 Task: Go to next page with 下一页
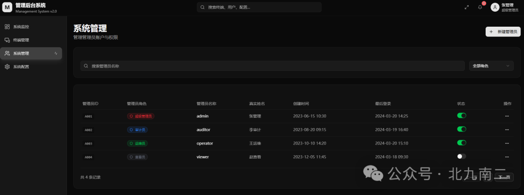click(x=504, y=178)
